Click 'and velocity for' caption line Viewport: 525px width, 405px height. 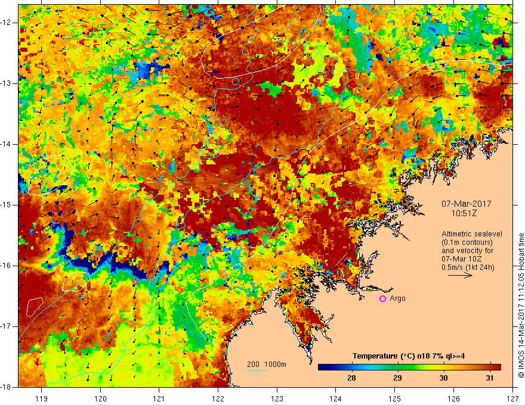467,251
